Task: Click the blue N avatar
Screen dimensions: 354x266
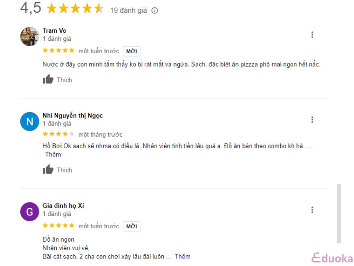Action: pos(30,121)
